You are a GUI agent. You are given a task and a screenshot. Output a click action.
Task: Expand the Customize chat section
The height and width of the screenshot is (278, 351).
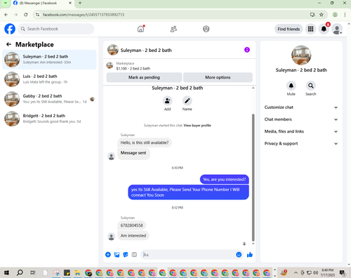coord(301,107)
